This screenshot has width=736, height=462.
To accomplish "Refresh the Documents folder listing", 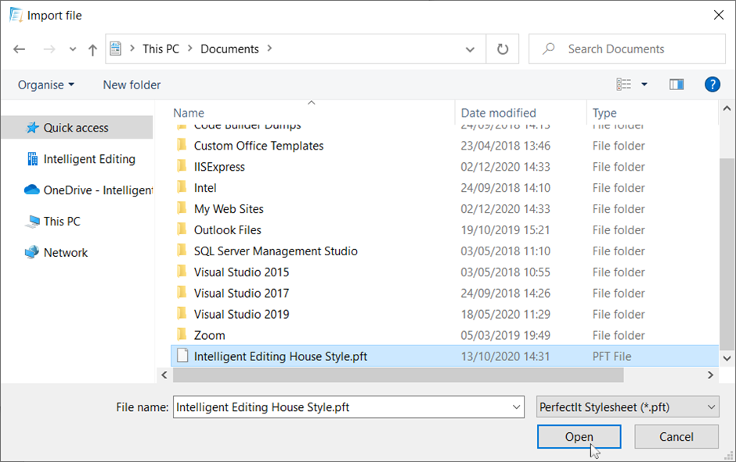I will [x=503, y=49].
